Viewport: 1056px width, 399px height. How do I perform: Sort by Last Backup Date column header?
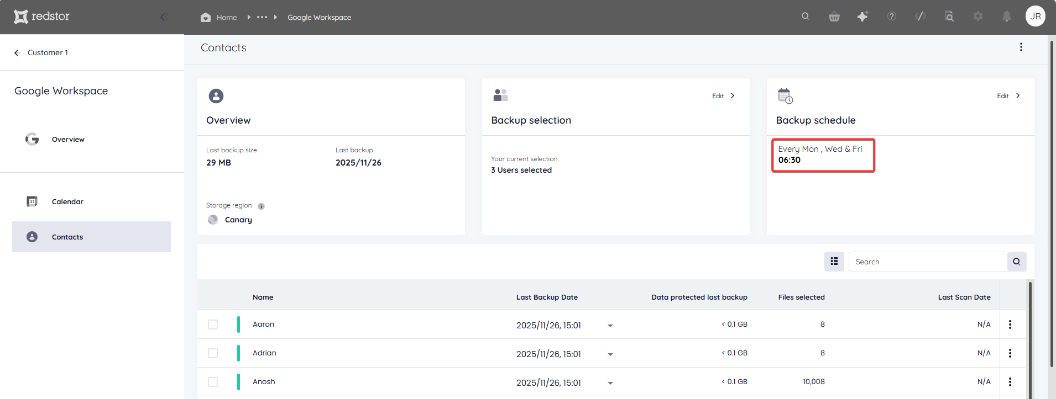coord(547,297)
